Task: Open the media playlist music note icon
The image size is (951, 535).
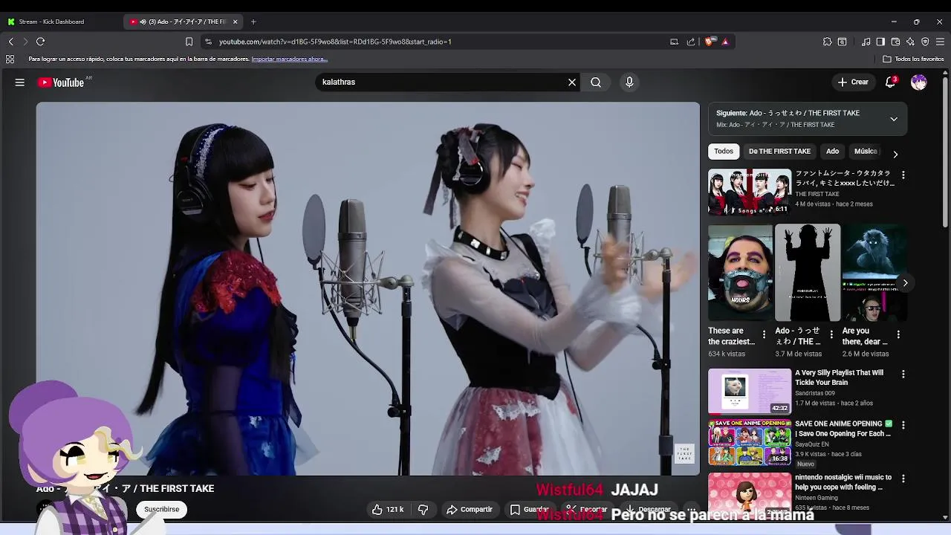Action: 866,42
